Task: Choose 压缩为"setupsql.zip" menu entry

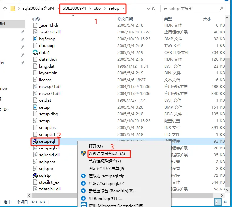Action: [x=107, y=176]
